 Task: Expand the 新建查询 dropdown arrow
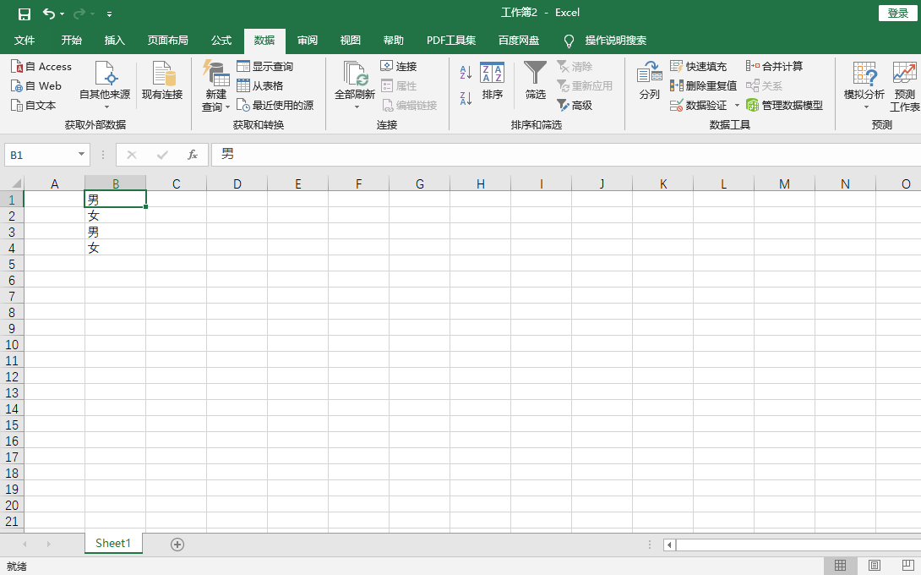point(226,106)
